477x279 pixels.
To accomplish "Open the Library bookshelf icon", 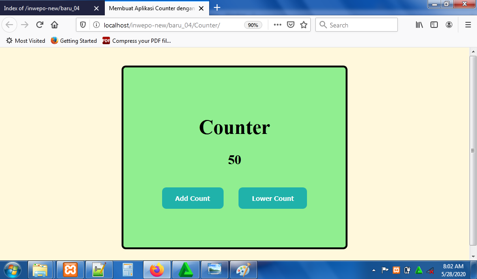I will [419, 25].
